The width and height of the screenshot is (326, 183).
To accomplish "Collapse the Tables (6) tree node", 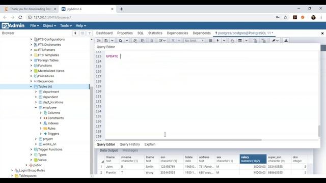I will coord(31,86).
